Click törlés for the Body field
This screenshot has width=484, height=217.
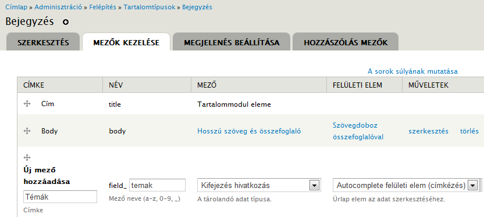[469, 132]
